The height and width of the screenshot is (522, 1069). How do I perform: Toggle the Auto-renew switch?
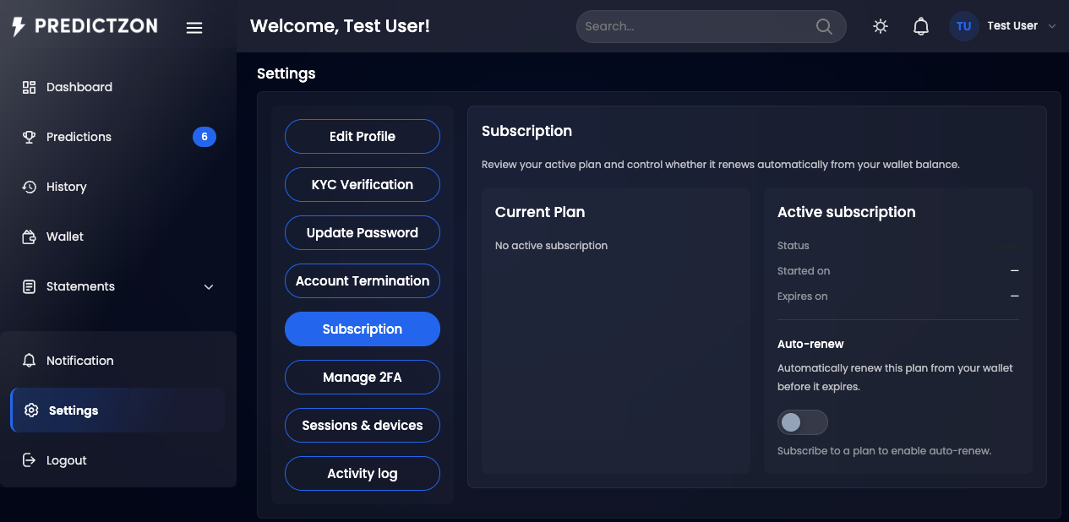803,422
